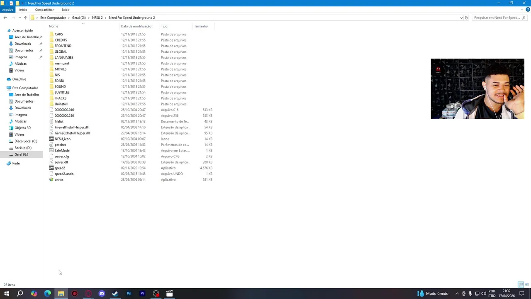Open Steam from the taskbar
This screenshot has height=299, width=531.
click(x=115, y=294)
